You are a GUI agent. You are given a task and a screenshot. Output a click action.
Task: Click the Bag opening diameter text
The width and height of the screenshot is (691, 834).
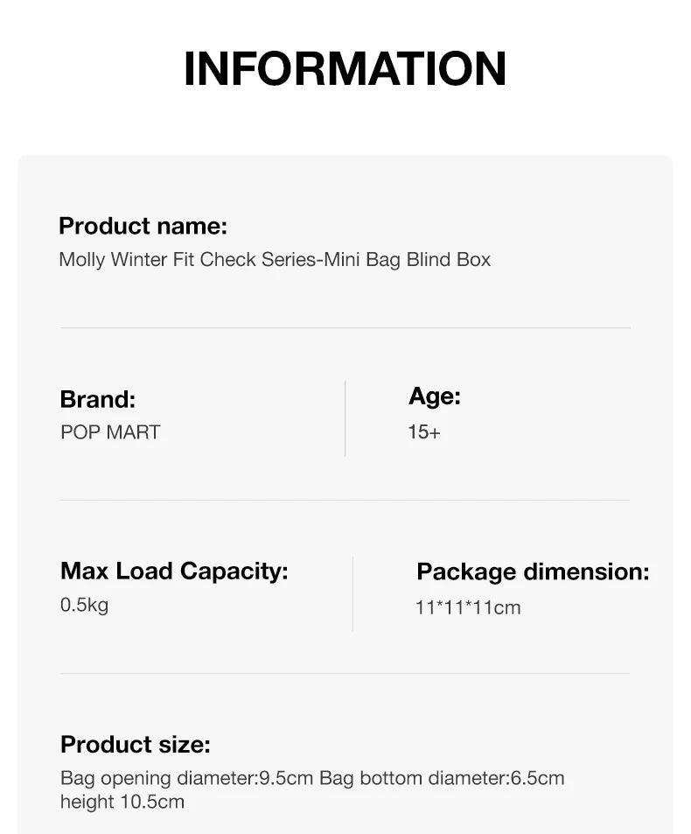pos(186,778)
